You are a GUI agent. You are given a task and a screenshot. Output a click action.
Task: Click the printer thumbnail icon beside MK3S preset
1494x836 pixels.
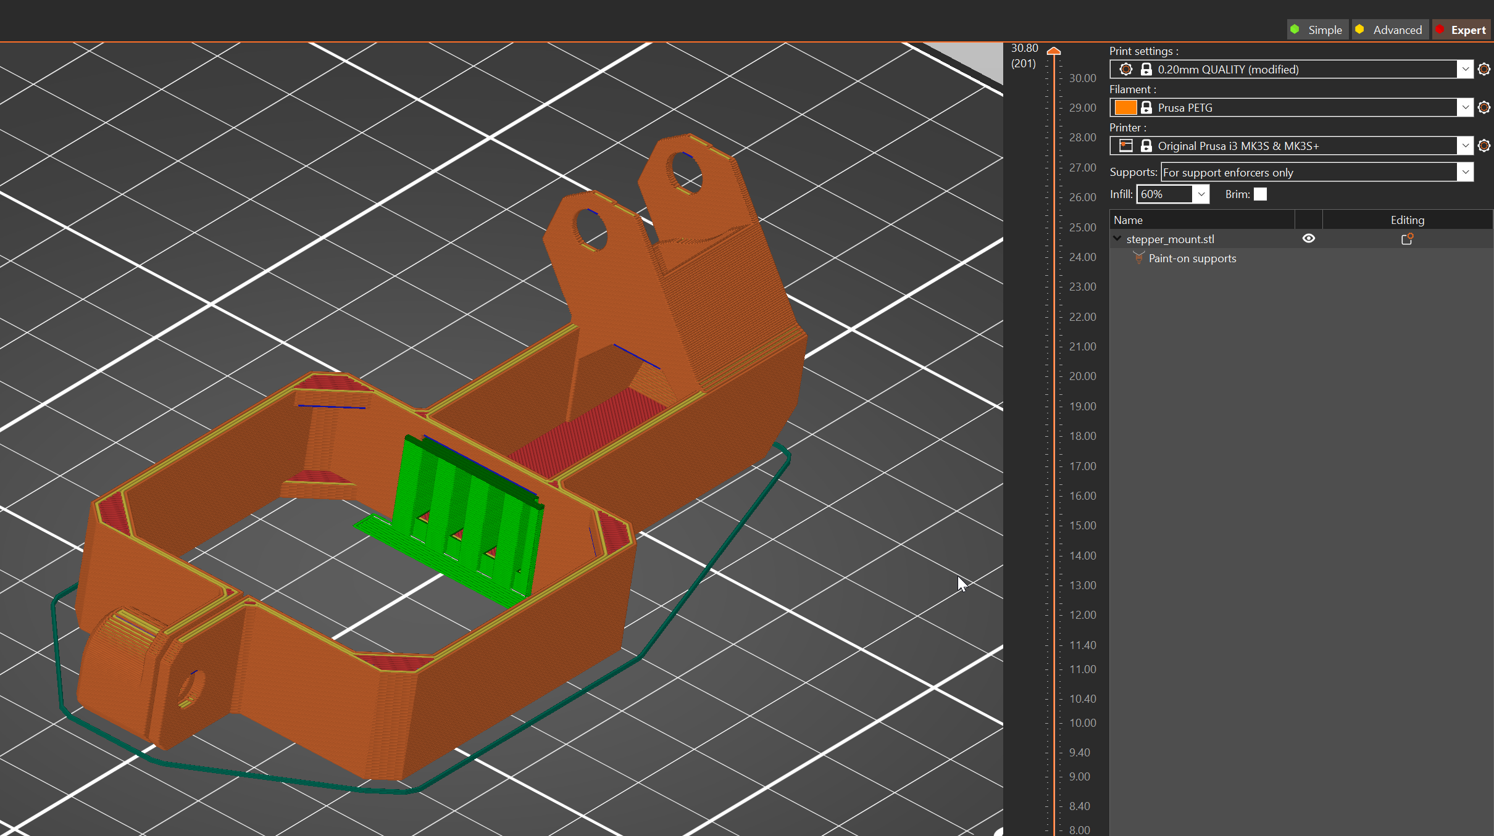click(x=1125, y=146)
